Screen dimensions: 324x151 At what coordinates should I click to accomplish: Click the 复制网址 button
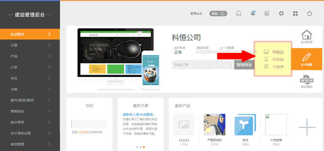244,65
